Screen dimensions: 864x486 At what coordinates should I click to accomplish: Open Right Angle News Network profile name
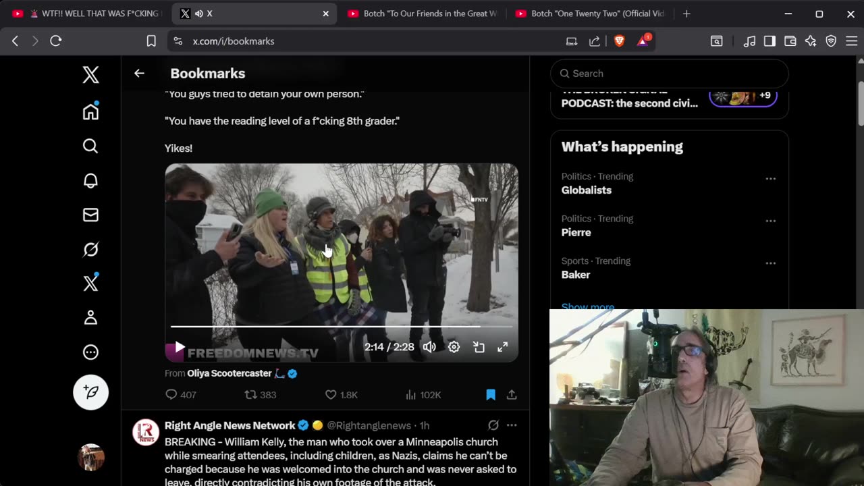(230, 425)
